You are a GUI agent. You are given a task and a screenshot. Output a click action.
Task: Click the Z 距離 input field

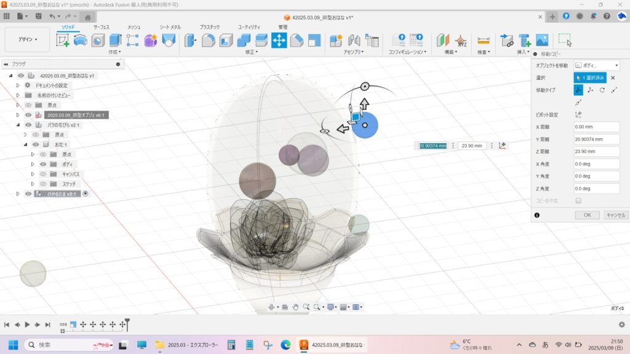[x=596, y=151]
